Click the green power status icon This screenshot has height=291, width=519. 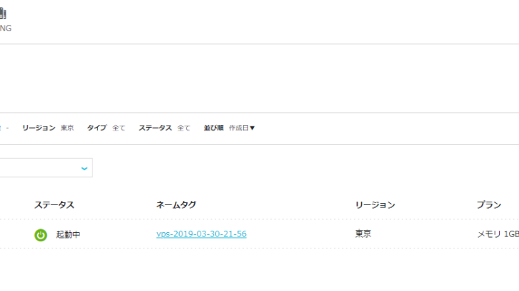(41, 234)
